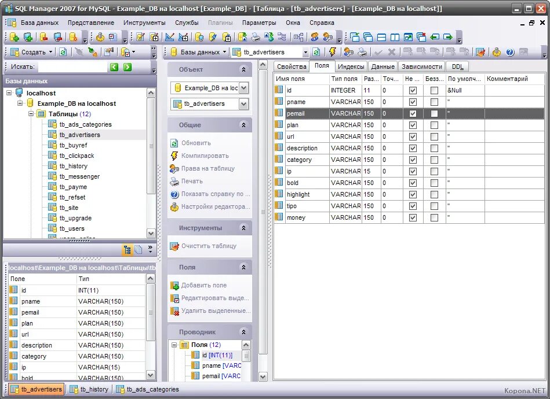Click the tree view mode icon below database tree
The width and height of the screenshot is (550, 399).
128,250
